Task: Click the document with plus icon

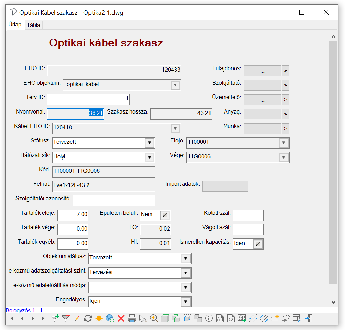Action: click(x=242, y=318)
